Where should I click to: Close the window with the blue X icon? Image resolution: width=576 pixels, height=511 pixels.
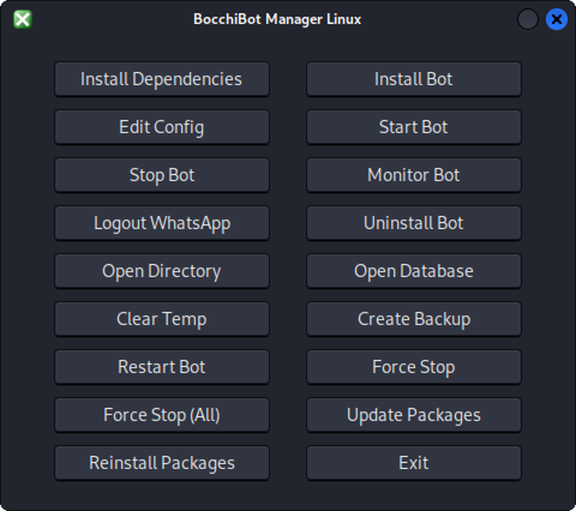pos(556,19)
